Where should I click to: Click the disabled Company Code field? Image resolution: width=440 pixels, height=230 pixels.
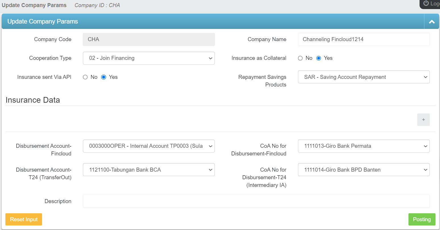[149, 39]
